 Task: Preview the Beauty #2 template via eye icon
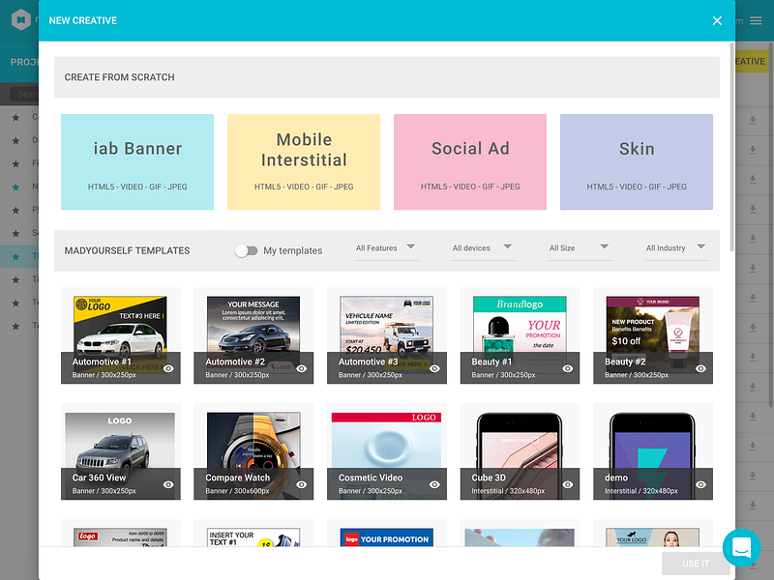coord(700,368)
